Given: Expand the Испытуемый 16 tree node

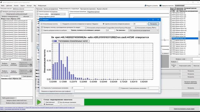Looking at the screenshot, I should (x=2, y=50).
